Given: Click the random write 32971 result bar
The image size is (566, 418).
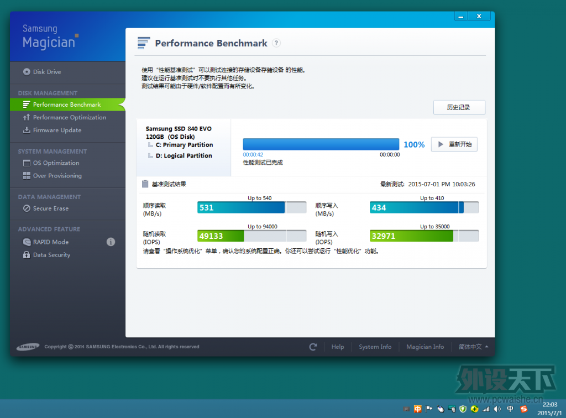Looking at the screenshot, I should [x=424, y=236].
